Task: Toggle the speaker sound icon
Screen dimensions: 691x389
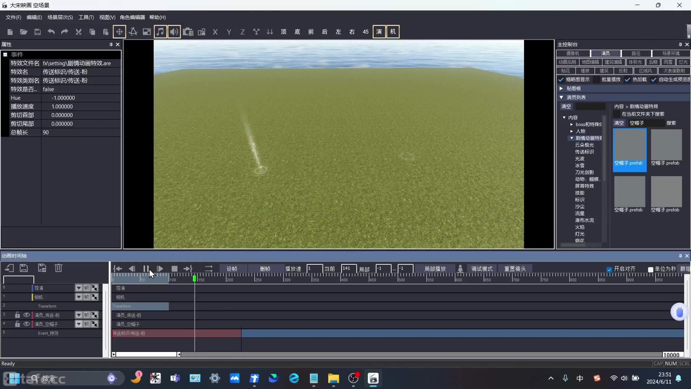Action: tap(174, 32)
